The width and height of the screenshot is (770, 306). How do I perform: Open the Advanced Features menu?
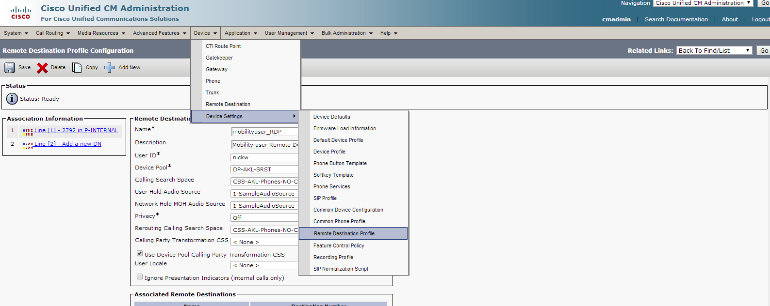point(160,33)
